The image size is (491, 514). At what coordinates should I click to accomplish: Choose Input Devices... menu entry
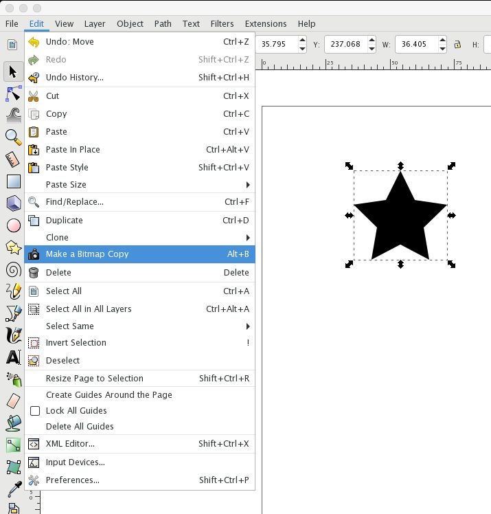[x=140, y=462]
